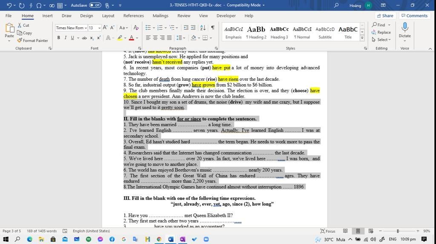
Task: Open the font size dropdown
Action: point(99,28)
